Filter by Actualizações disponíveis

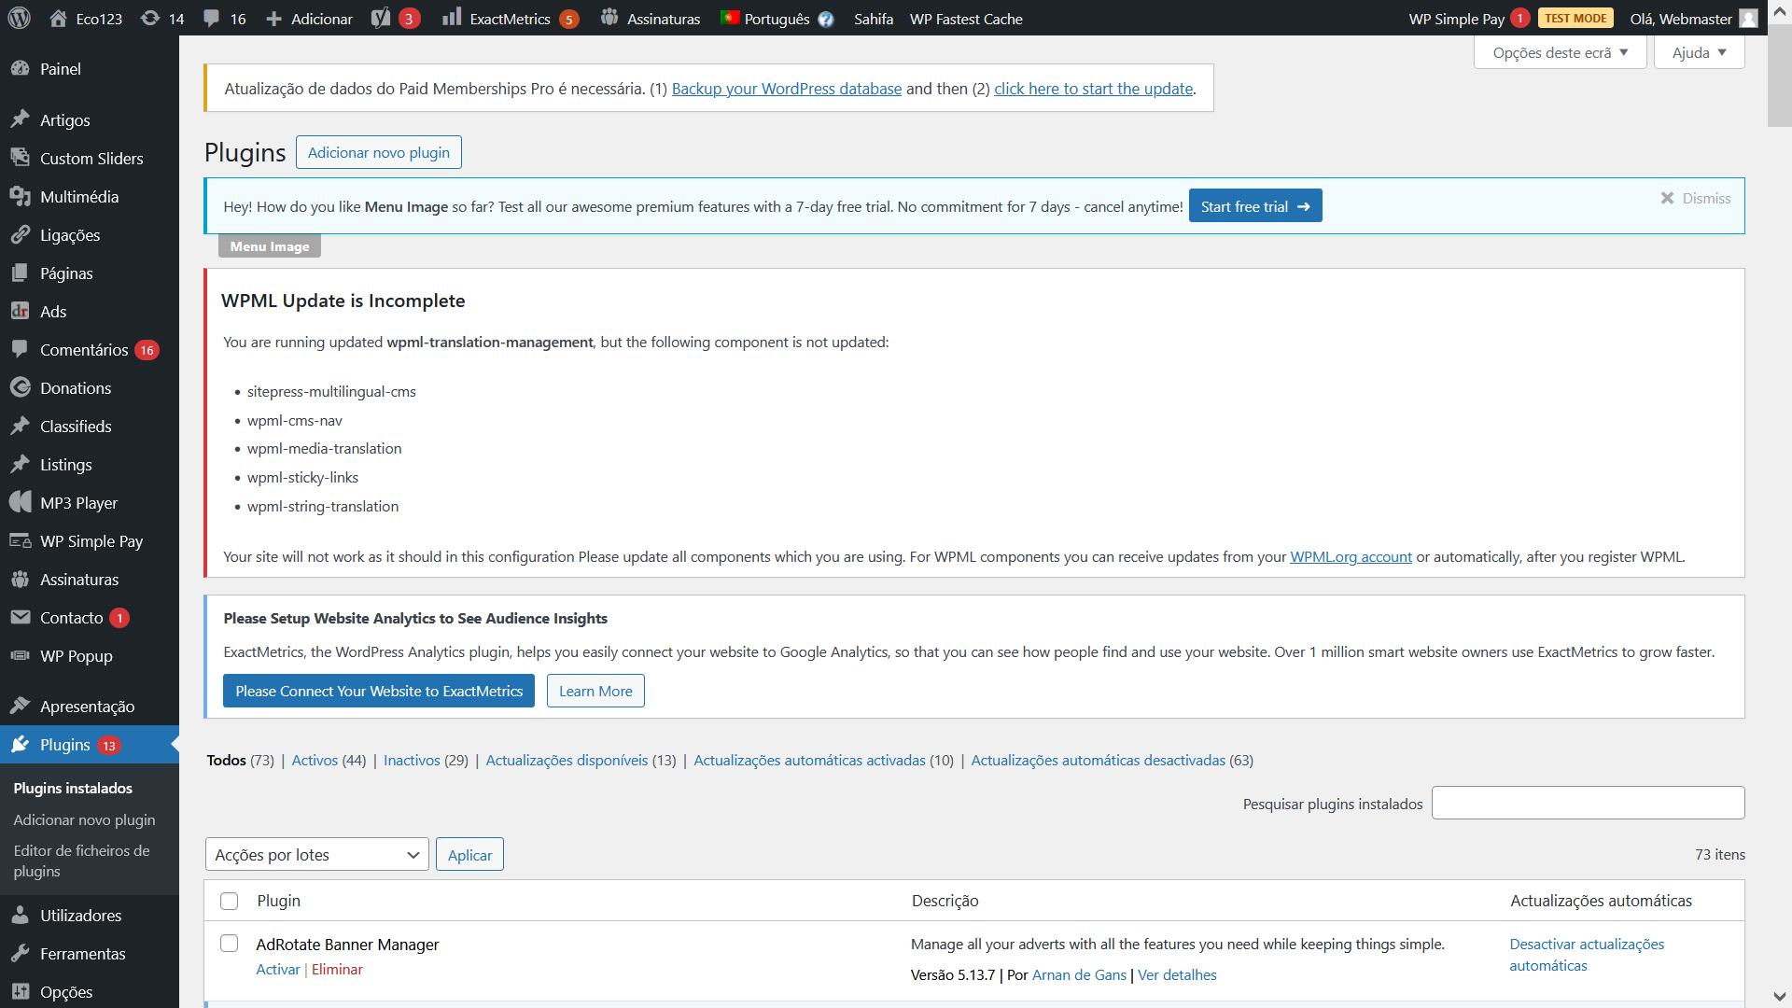(567, 760)
